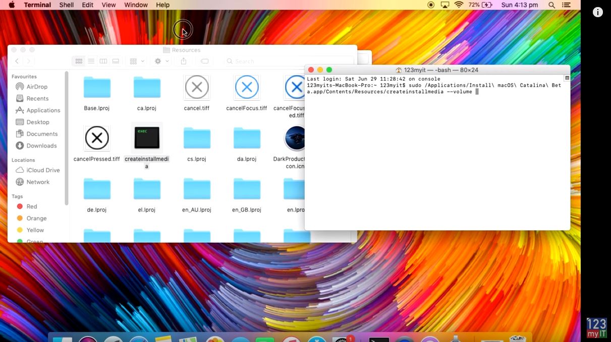611x342 pixels.
Task: Open the group-by dropdown in Finder toolbar
Action: pos(137,61)
